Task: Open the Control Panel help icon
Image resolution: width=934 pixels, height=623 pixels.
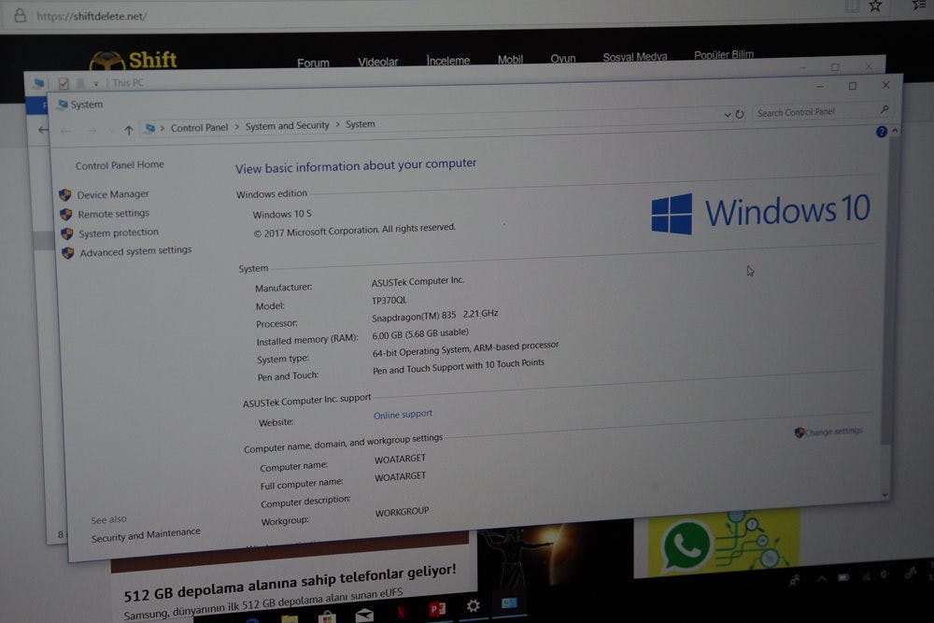Action: [x=882, y=132]
